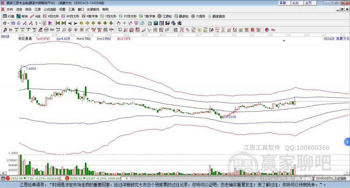This screenshot has width=350, height=188.
Task: Open the 浏览 menu
Action: click(19, 9)
